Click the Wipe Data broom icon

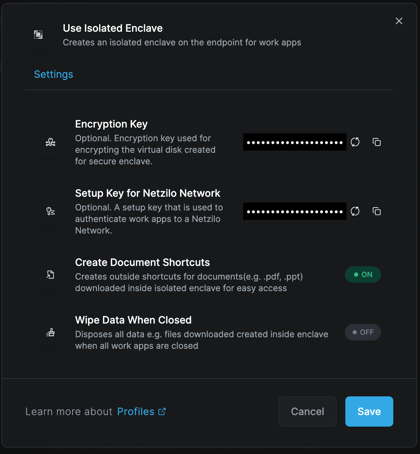(x=51, y=332)
